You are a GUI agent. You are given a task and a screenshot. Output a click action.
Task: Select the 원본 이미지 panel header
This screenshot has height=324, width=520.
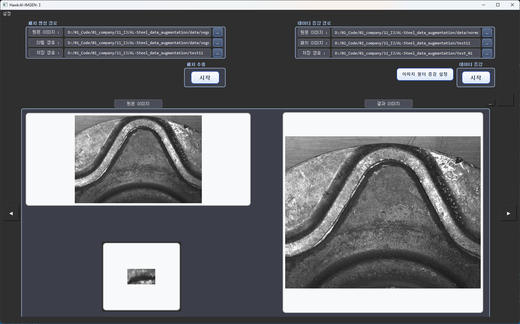(138, 104)
